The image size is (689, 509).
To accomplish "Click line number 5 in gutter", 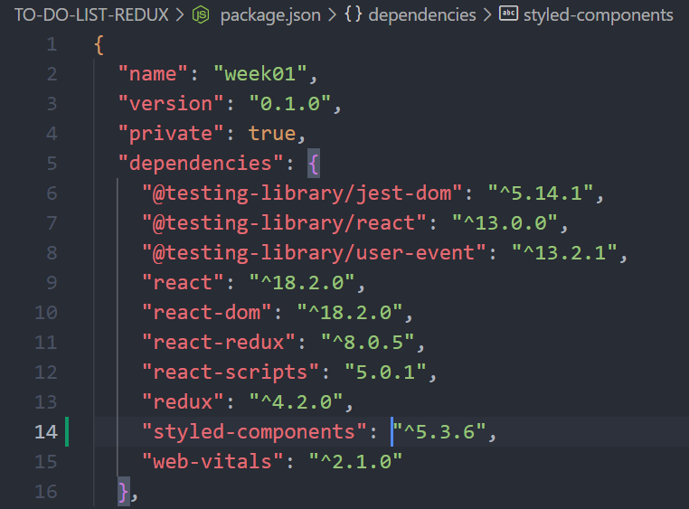I will 52,164.
